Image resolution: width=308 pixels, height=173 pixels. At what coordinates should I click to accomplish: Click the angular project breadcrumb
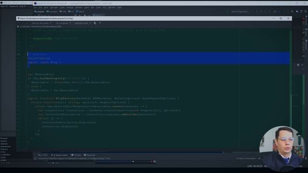click(39, 12)
